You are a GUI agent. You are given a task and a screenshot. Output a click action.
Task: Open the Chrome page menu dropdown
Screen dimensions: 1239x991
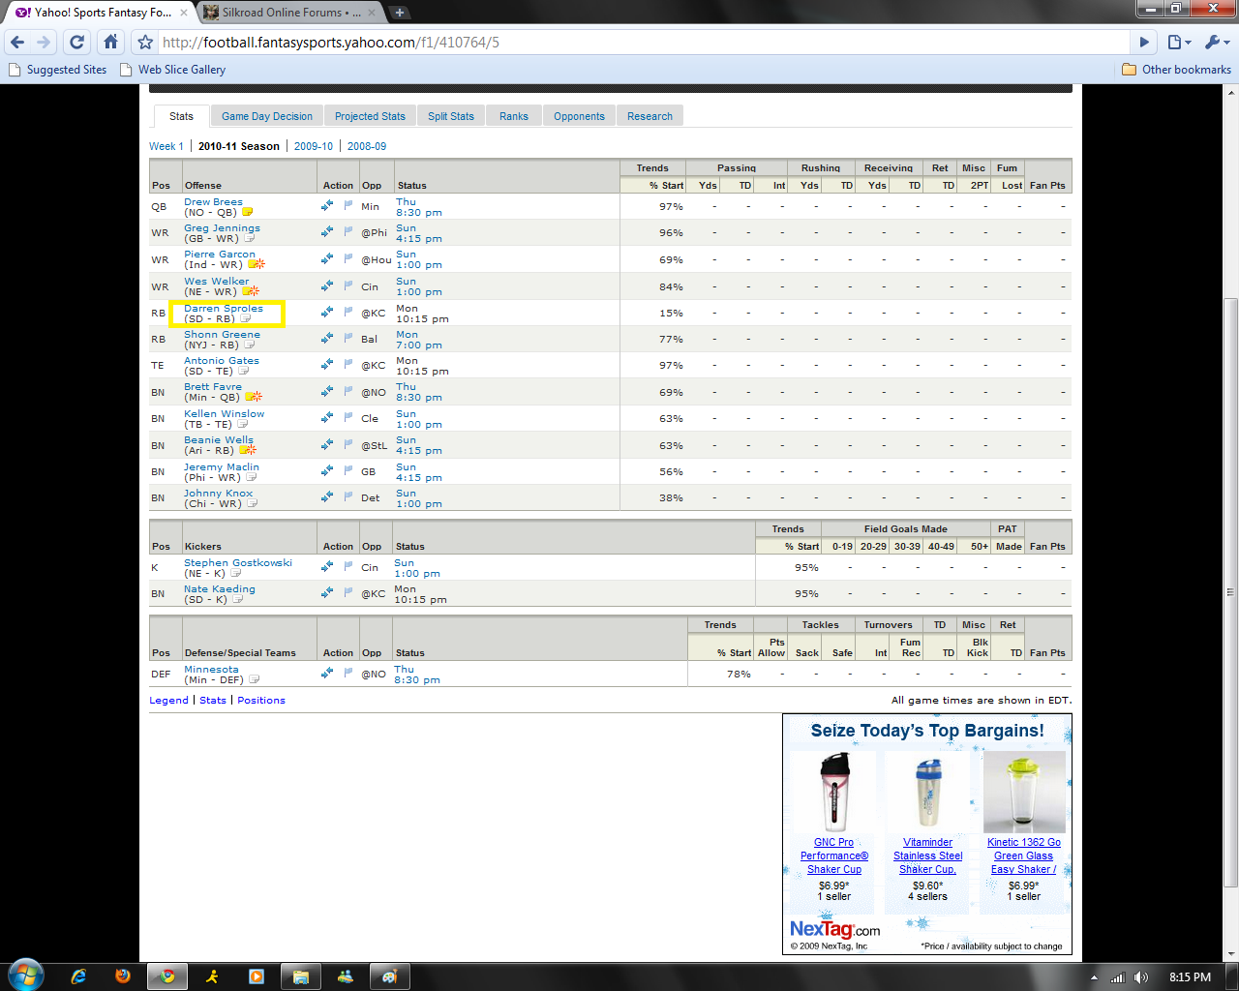(x=1178, y=43)
